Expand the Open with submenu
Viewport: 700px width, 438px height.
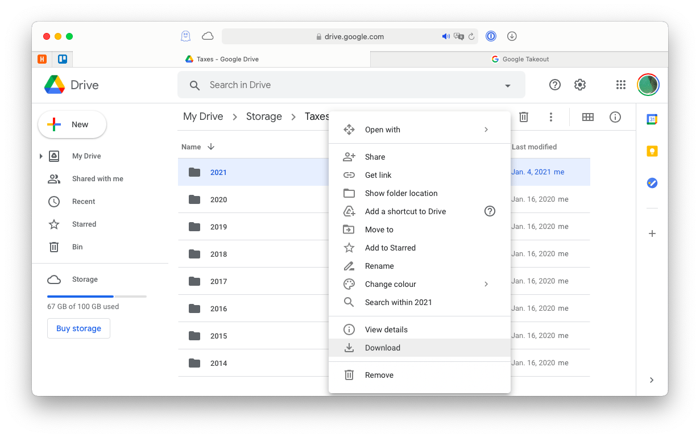point(486,130)
